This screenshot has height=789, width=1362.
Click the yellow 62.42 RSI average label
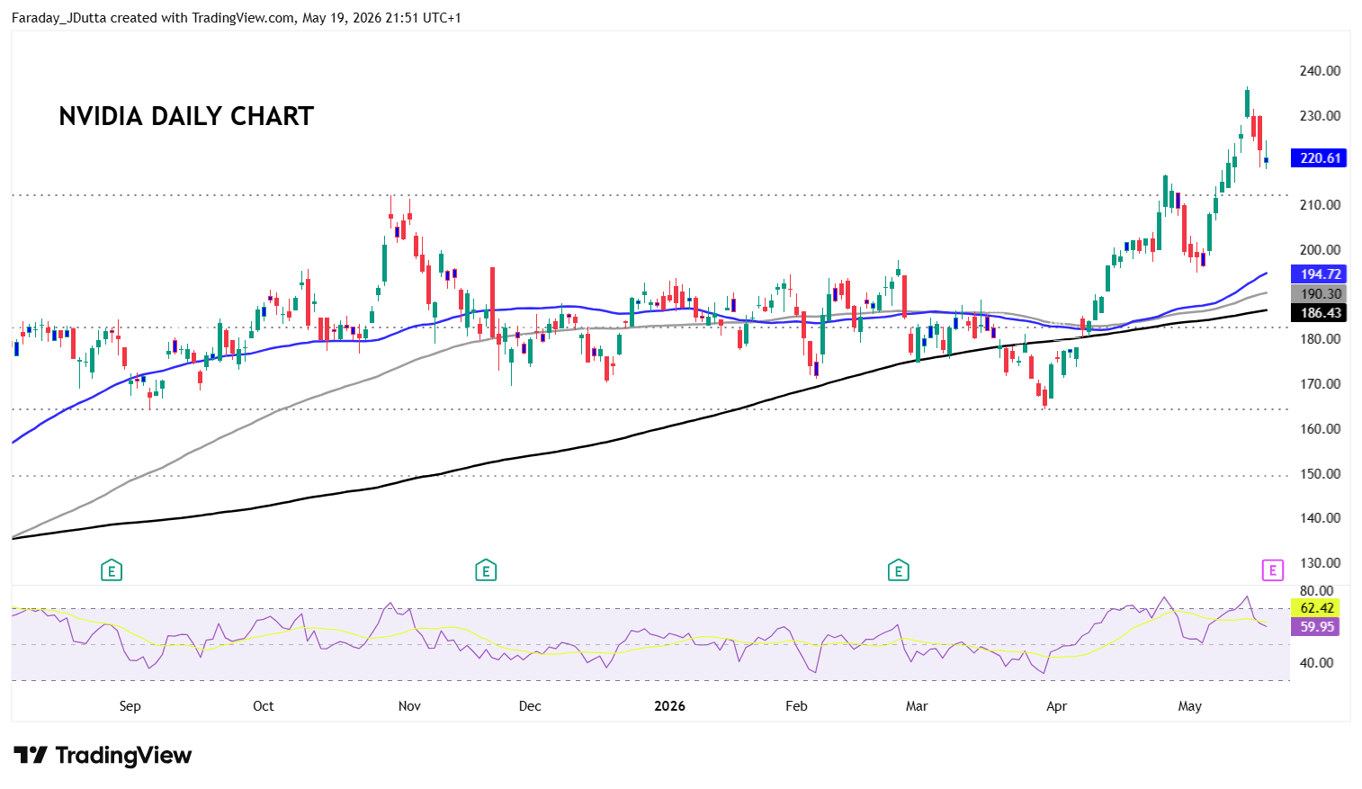[x=1316, y=608]
